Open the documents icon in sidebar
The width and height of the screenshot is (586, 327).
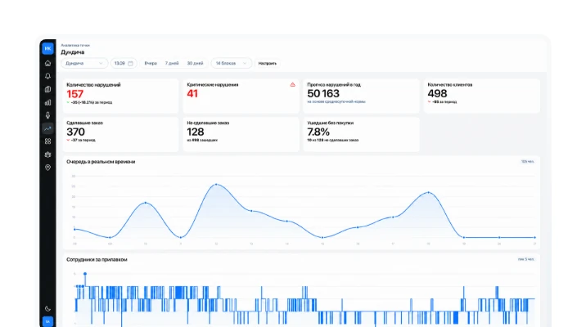(x=47, y=89)
